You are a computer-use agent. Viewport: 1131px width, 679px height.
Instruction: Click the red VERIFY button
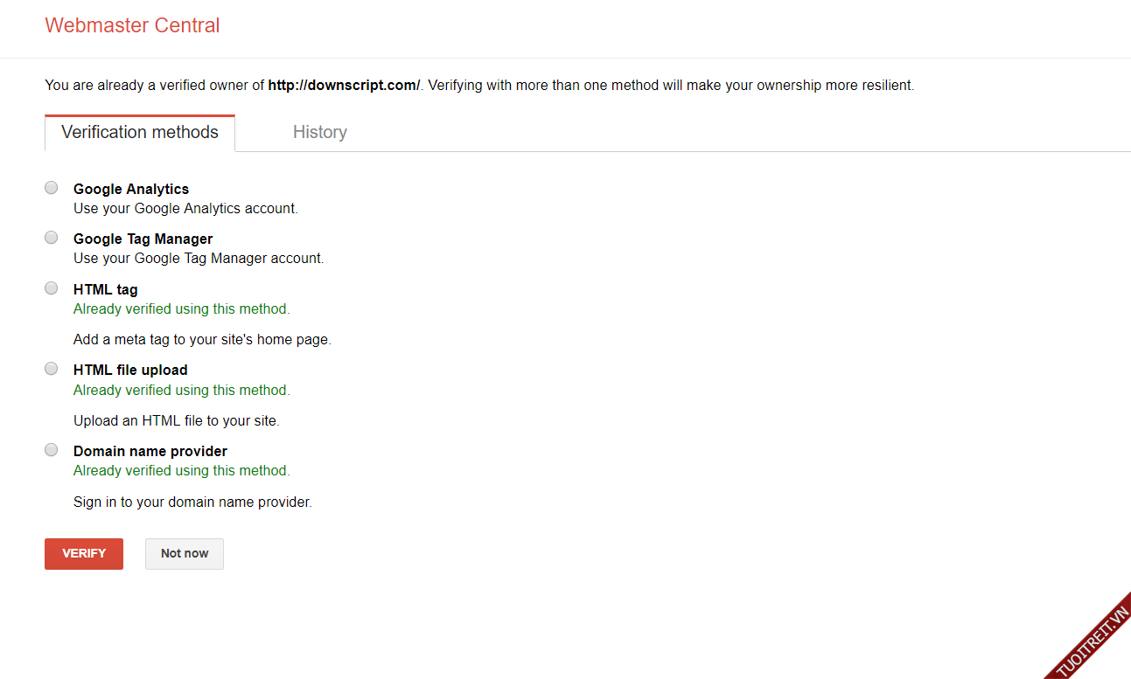[84, 554]
